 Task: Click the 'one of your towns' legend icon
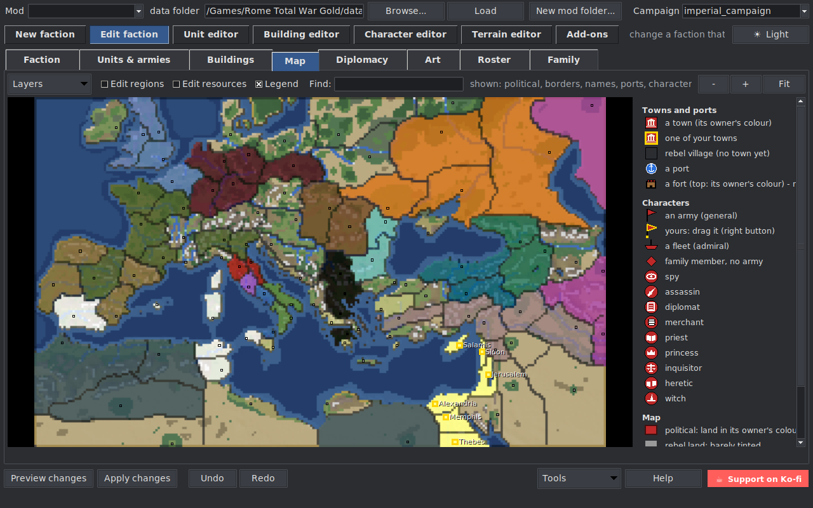651,138
